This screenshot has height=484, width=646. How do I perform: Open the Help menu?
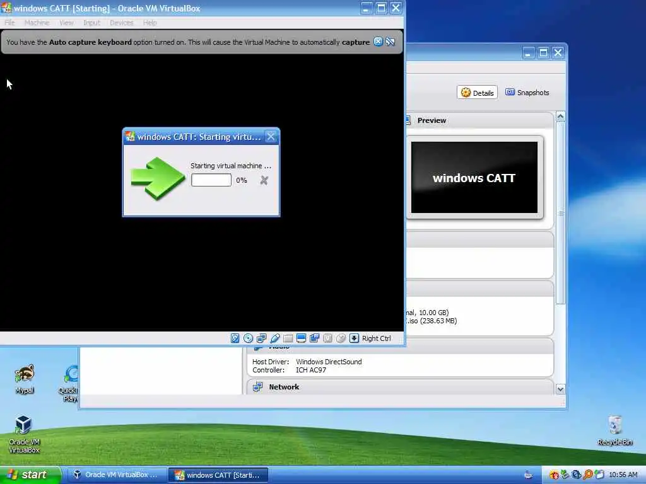pyautogui.click(x=150, y=23)
